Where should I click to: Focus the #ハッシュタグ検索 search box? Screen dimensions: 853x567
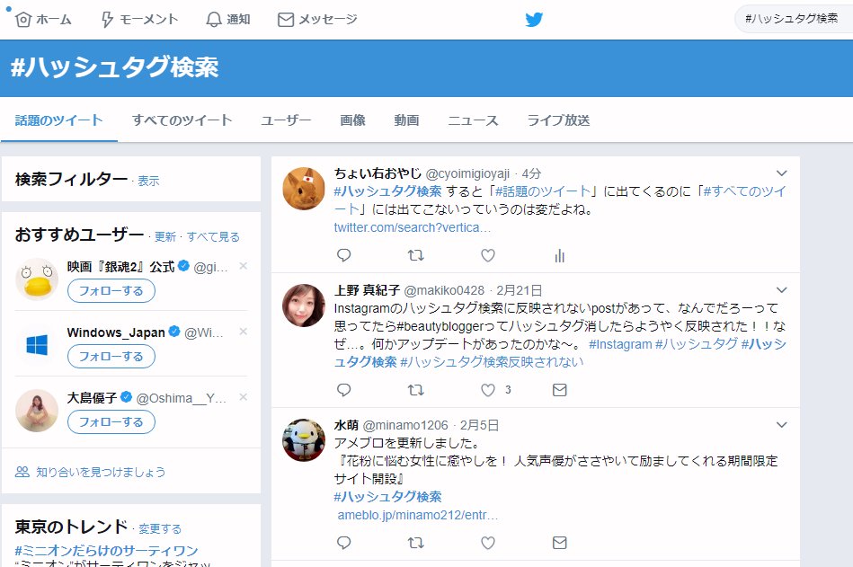tap(794, 19)
